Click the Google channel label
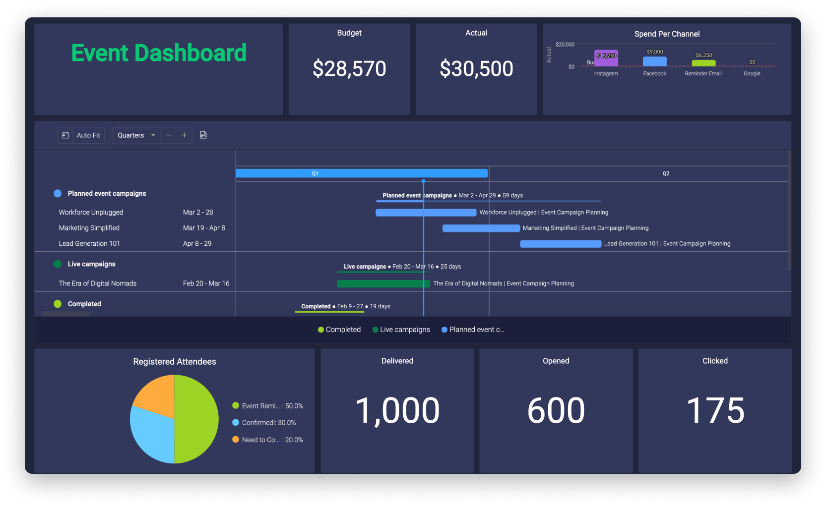 pos(752,74)
